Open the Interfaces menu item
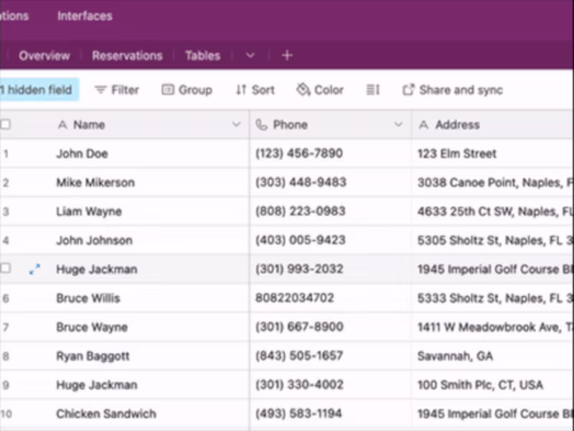Viewport: 574px width, 431px height. [85, 16]
